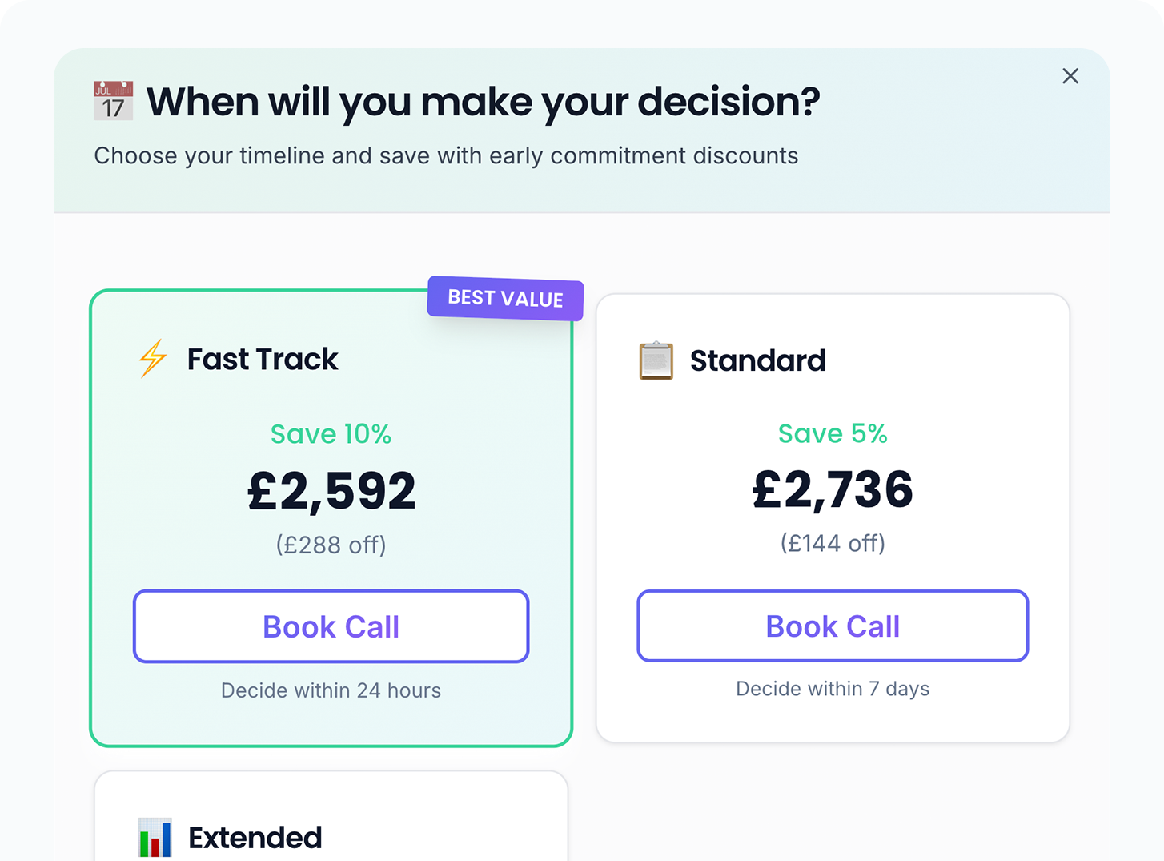Click "Decide within 24 hours" note

[x=331, y=690]
